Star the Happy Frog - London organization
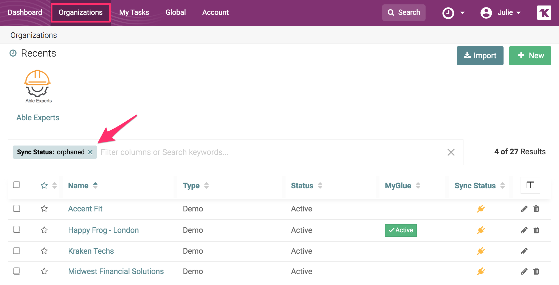 (44, 230)
